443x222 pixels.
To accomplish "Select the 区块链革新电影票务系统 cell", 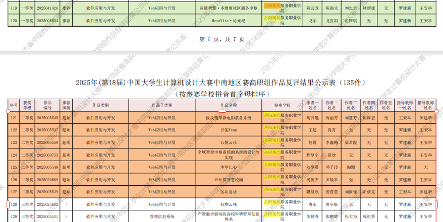I will [228, 118].
